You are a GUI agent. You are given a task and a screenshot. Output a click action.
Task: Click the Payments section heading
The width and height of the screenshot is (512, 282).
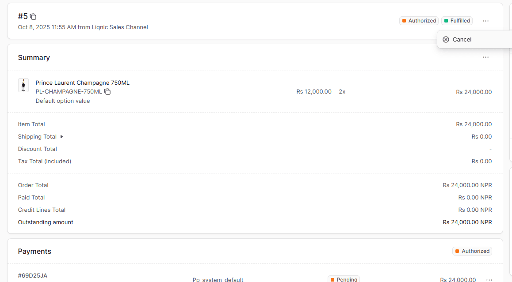click(x=34, y=252)
